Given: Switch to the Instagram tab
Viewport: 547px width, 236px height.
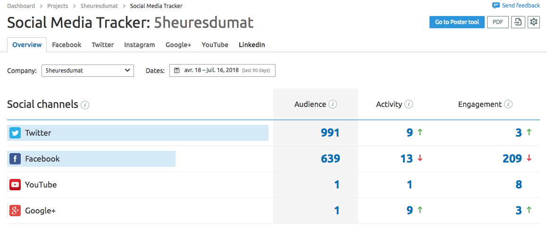Looking at the screenshot, I should (139, 45).
